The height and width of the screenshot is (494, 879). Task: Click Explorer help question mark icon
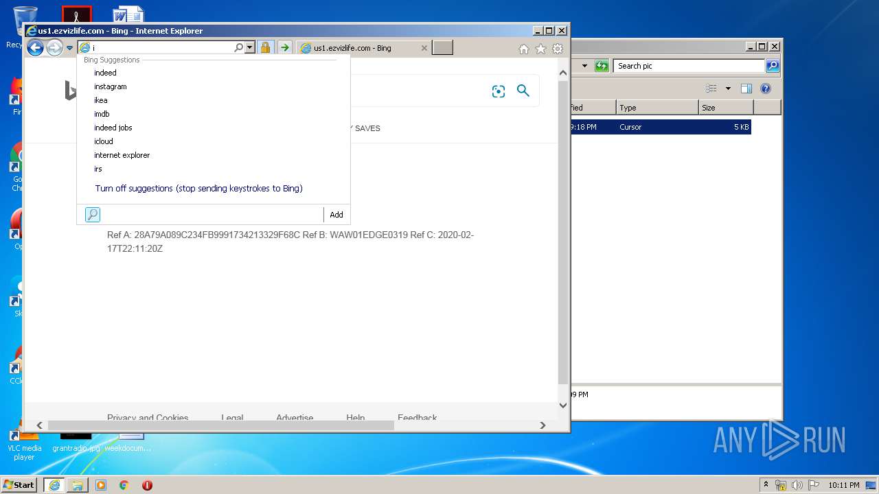[766, 89]
